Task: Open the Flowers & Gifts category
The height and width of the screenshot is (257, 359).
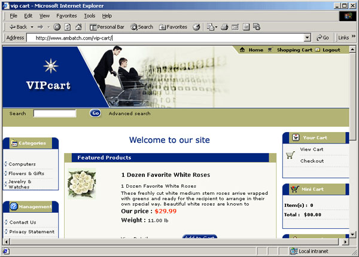Action: click(26, 173)
